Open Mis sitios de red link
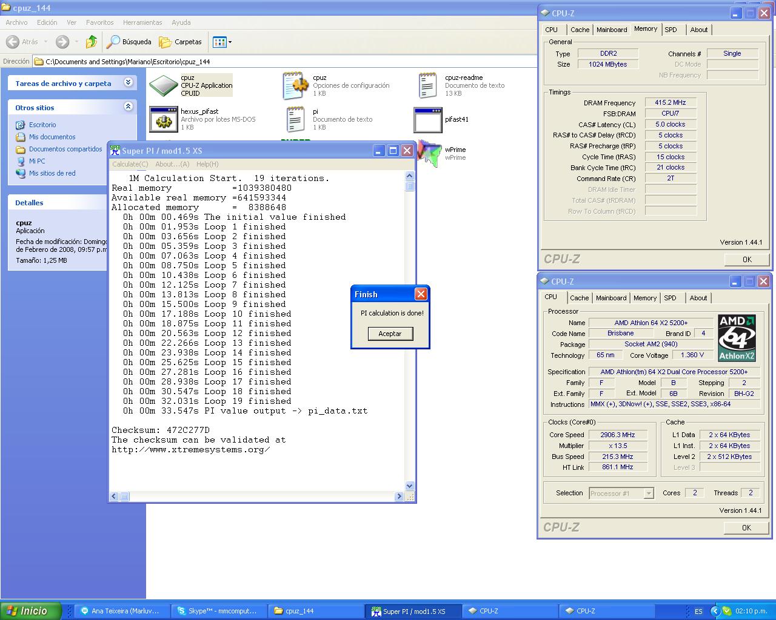 click(52, 173)
